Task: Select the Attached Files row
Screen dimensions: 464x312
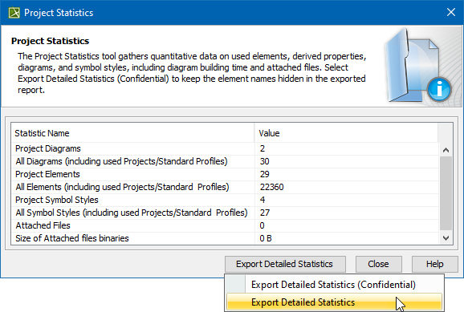Action: [225, 225]
